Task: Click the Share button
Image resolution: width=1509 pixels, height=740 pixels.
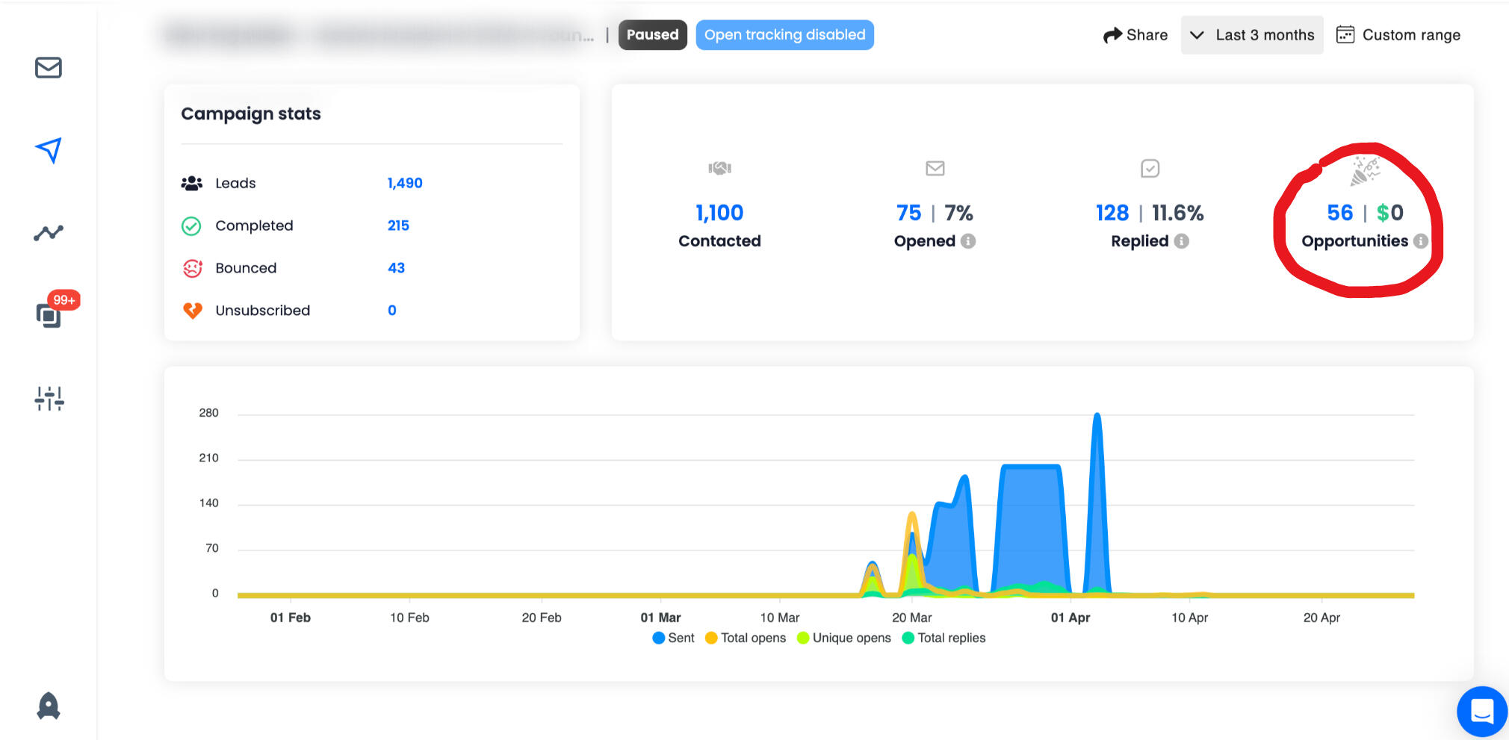Action: 1135,35
